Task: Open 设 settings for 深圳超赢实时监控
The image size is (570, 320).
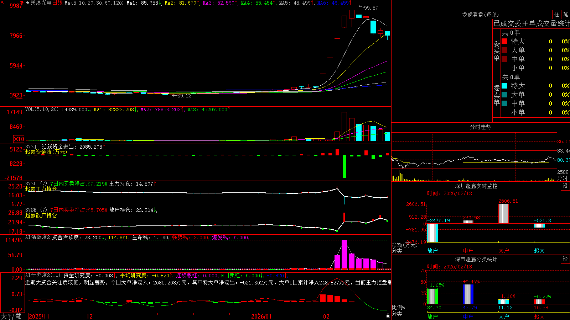Action: click(565, 186)
